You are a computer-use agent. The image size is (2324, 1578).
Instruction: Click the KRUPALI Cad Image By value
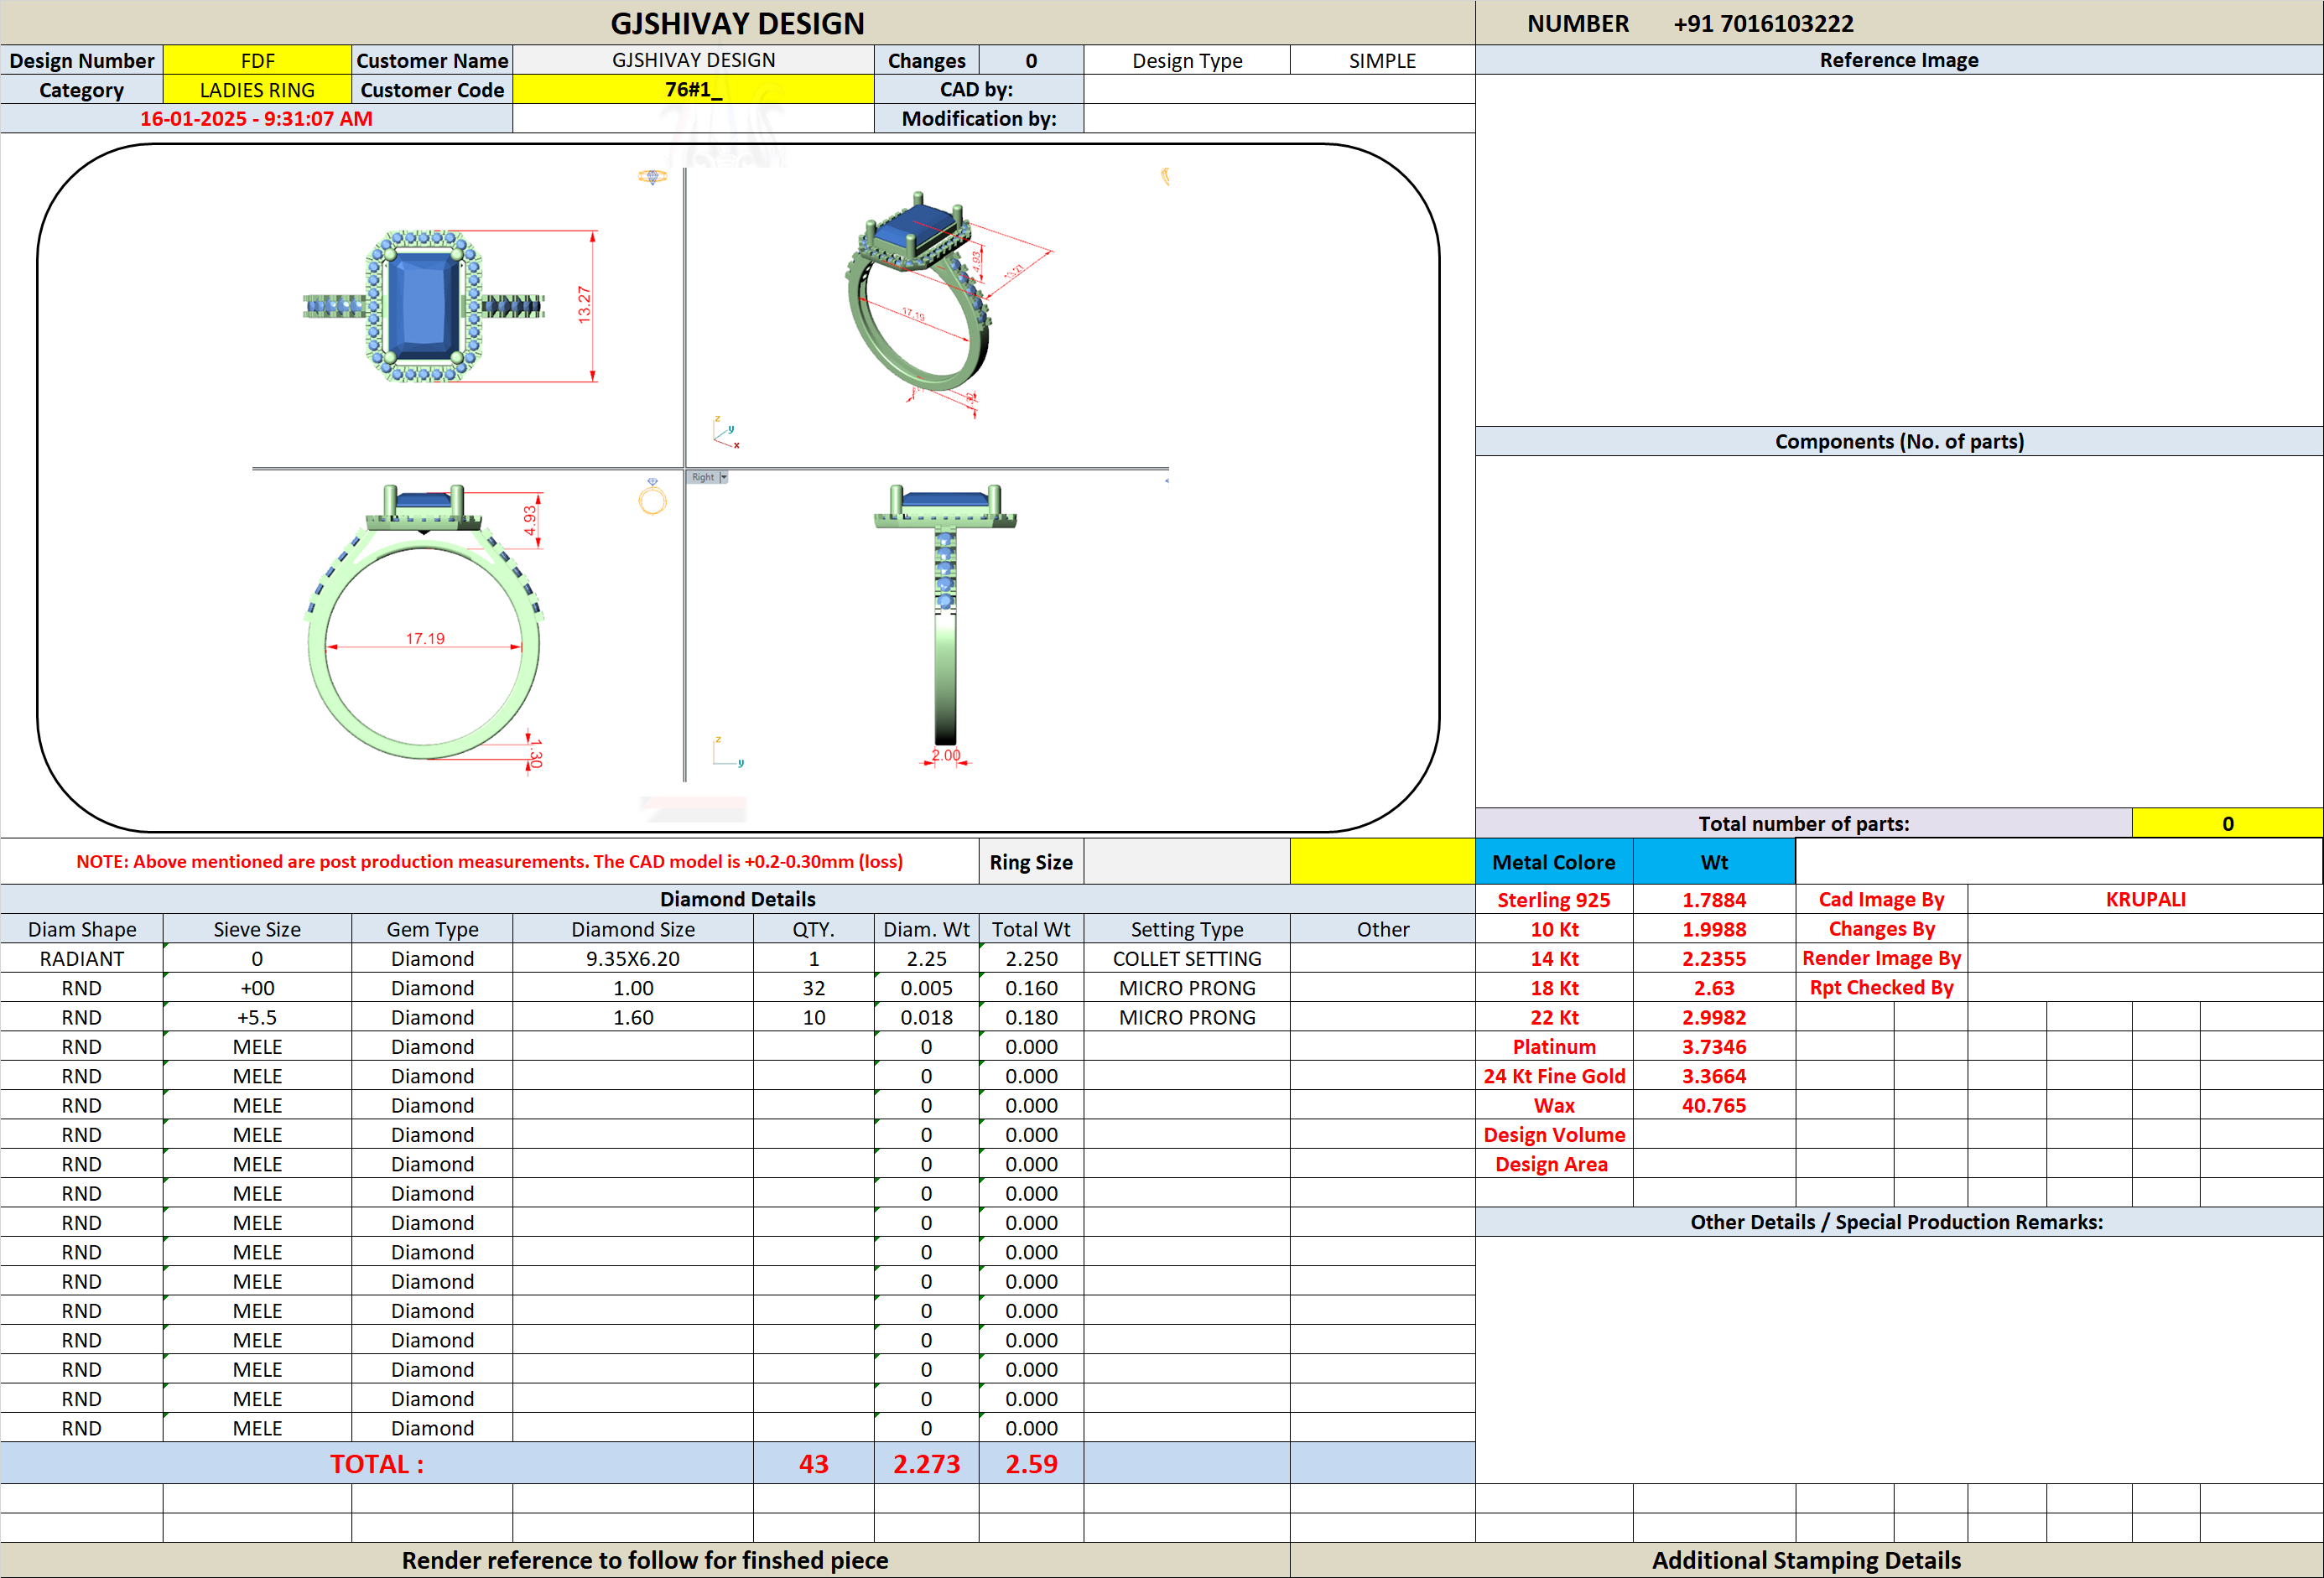[2145, 899]
